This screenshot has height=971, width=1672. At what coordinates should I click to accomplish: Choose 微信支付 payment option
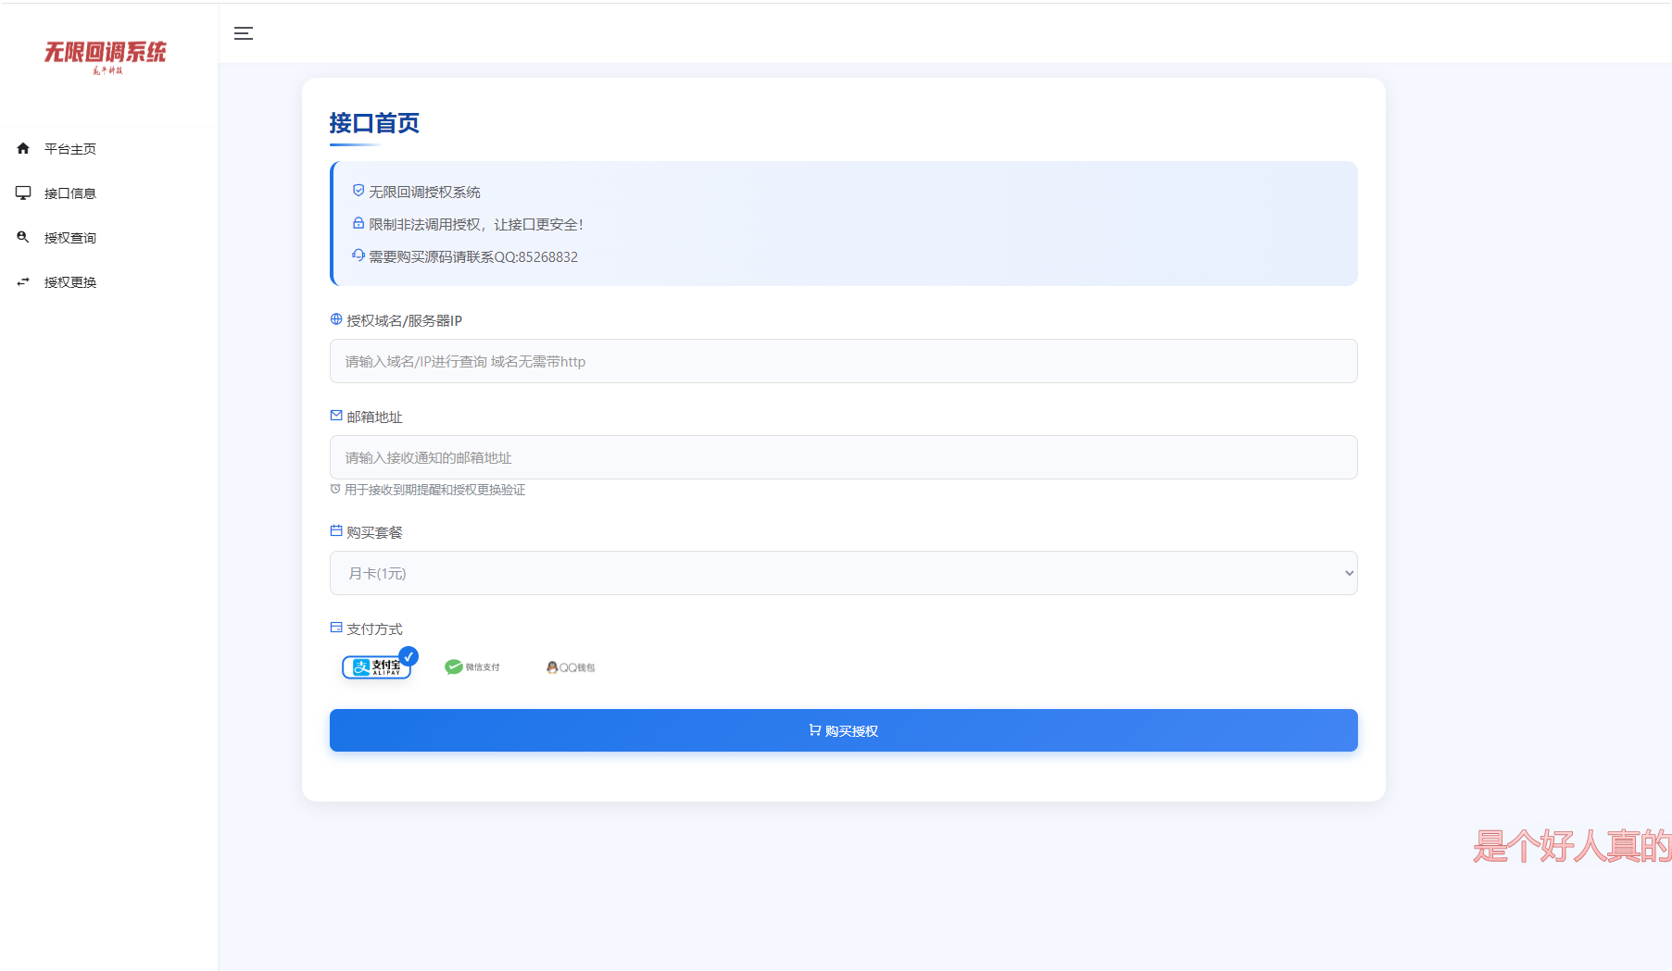click(473, 666)
